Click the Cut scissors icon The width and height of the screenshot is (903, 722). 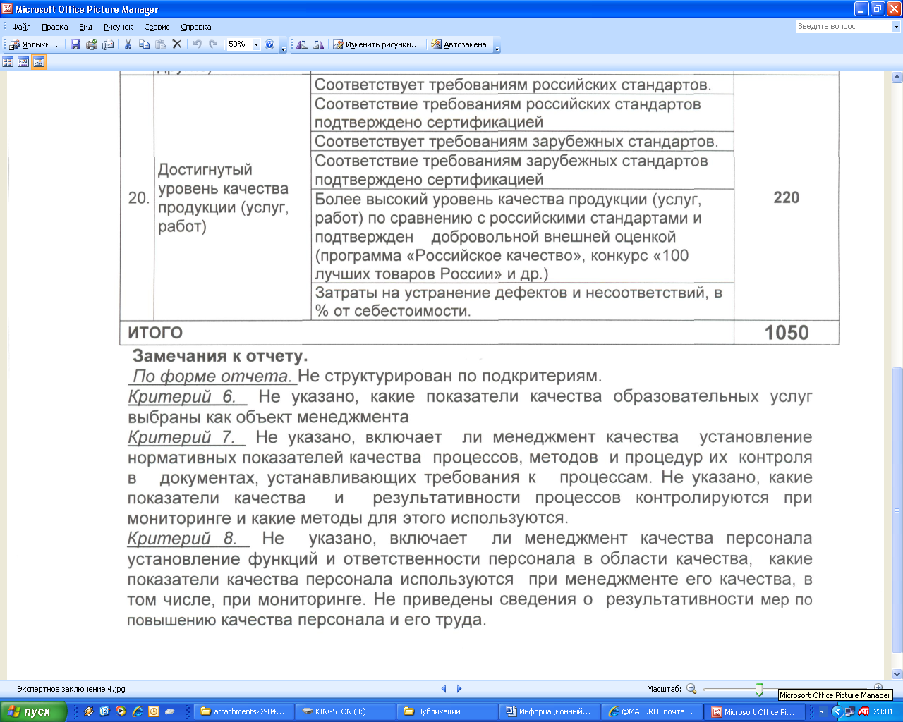[x=128, y=44]
